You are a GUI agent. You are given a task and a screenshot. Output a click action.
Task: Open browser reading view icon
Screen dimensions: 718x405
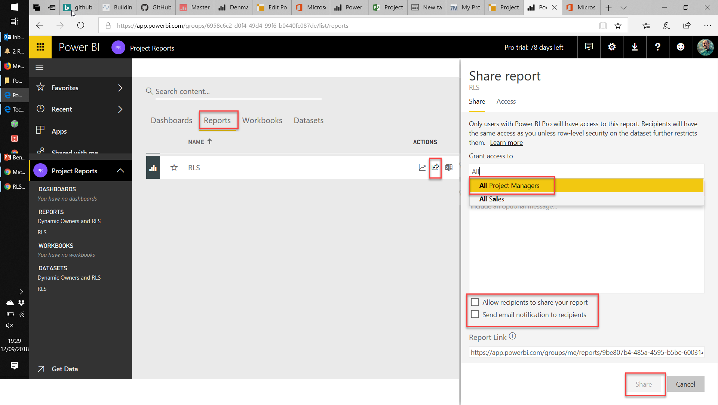point(603,25)
